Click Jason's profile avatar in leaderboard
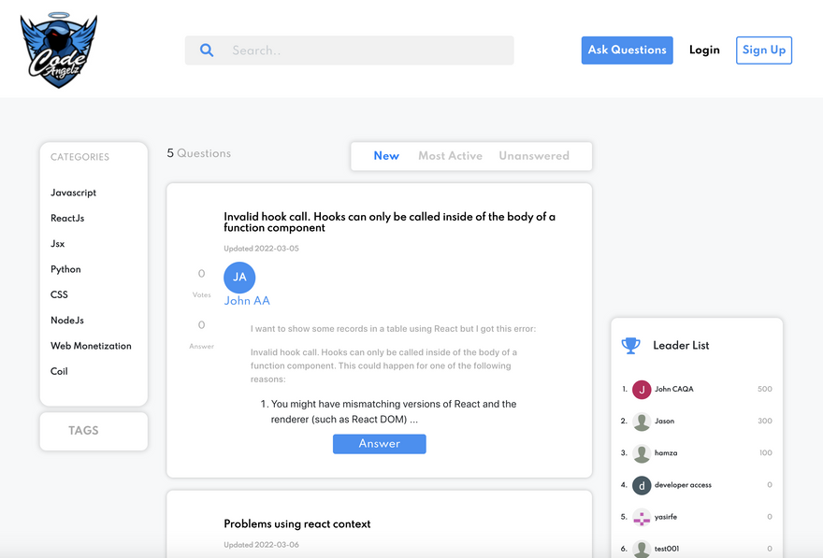Screen dimensions: 823x558 [x=642, y=422]
